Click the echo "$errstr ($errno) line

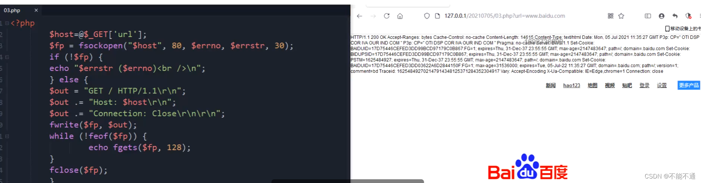pos(127,68)
